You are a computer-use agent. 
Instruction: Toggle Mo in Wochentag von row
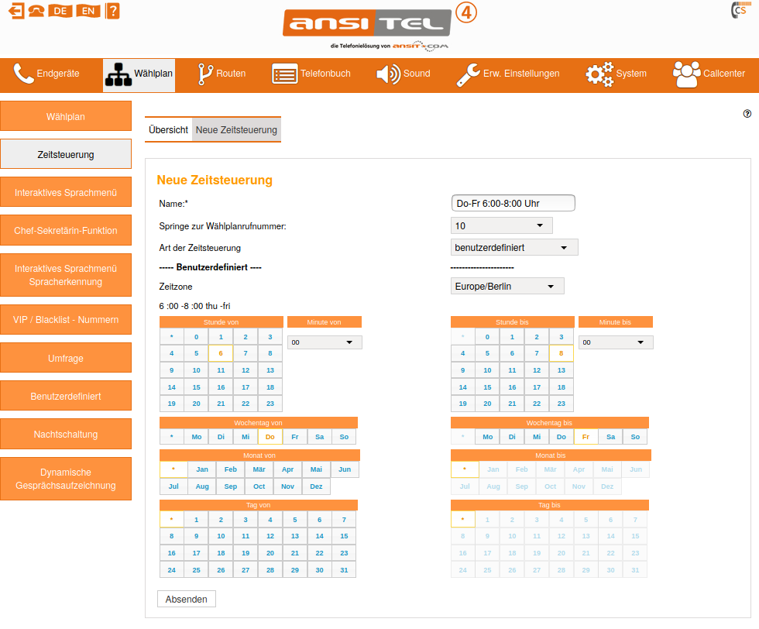(197, 437)
